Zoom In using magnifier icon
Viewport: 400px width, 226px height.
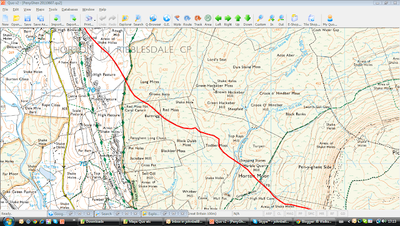pos(271,20)
